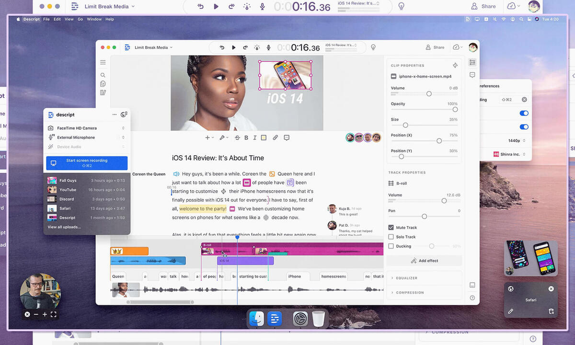
Task: Enlarge the webcam bubble with the plus icon
Action: point(45,314)
